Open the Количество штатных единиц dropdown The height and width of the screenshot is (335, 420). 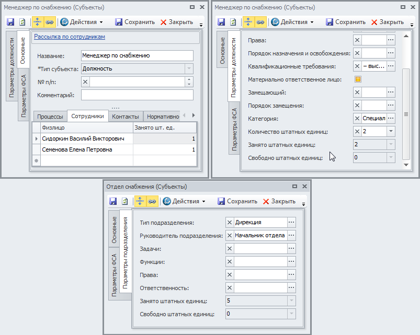(x=391, y=132)
